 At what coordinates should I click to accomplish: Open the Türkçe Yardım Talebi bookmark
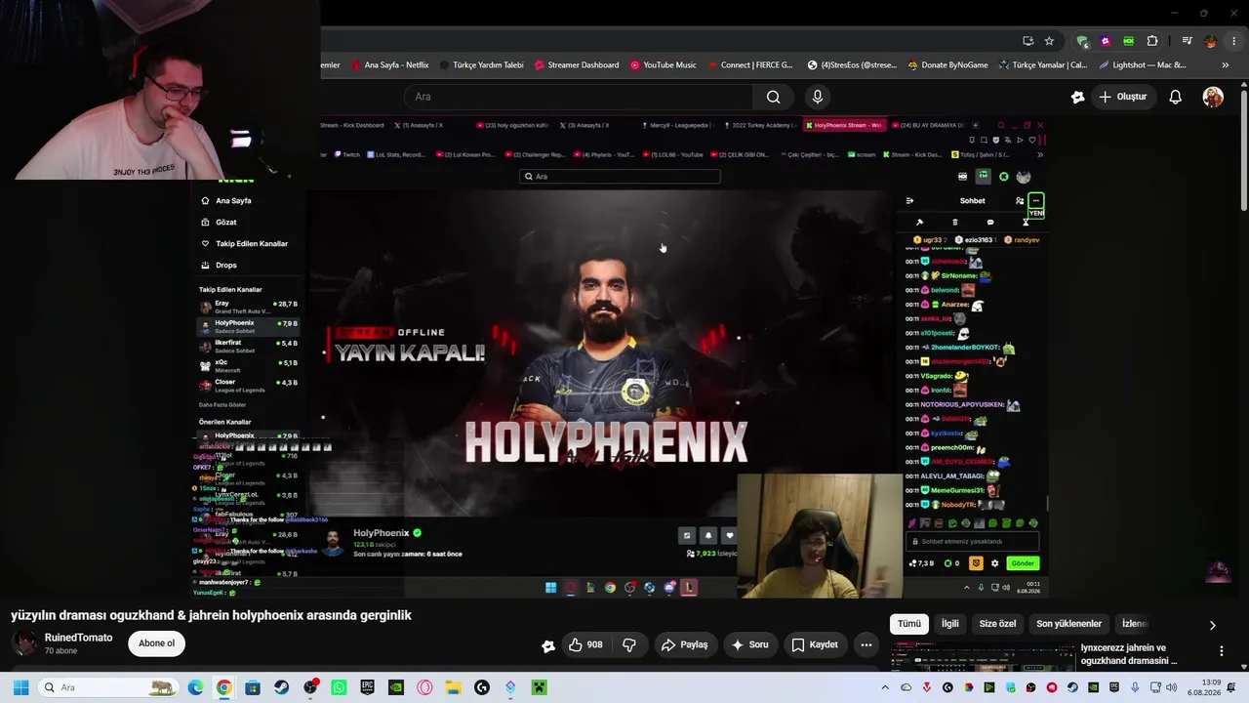[x=482, y=65]
